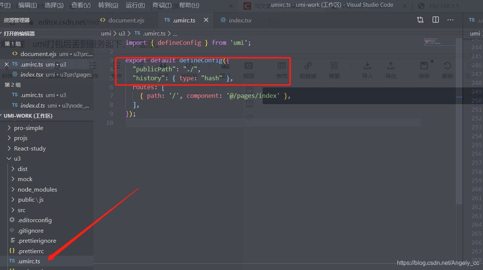Open the 帮助(H) menu

coord(189,5)
